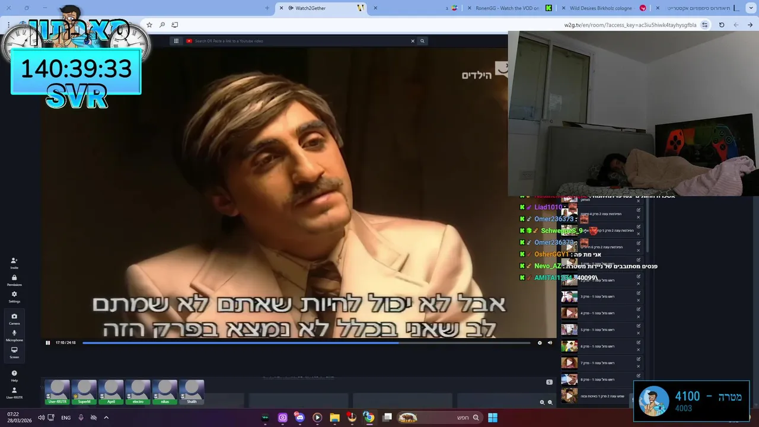759x427 pixels.
Task: Select the electro participant tile
Action: (138, 392)
